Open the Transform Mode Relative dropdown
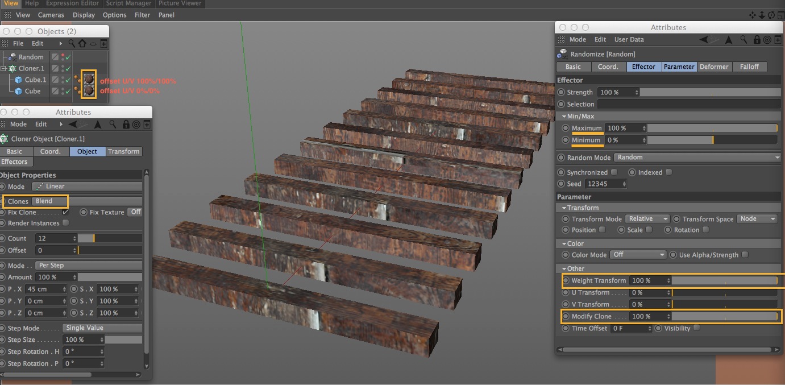The image size is (785, 385). [647, 219]
